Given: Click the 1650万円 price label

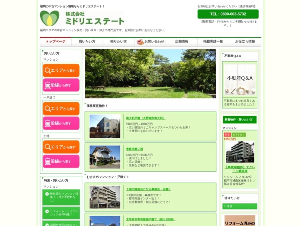Looking at the screenshot, I should tap(230, 139).
